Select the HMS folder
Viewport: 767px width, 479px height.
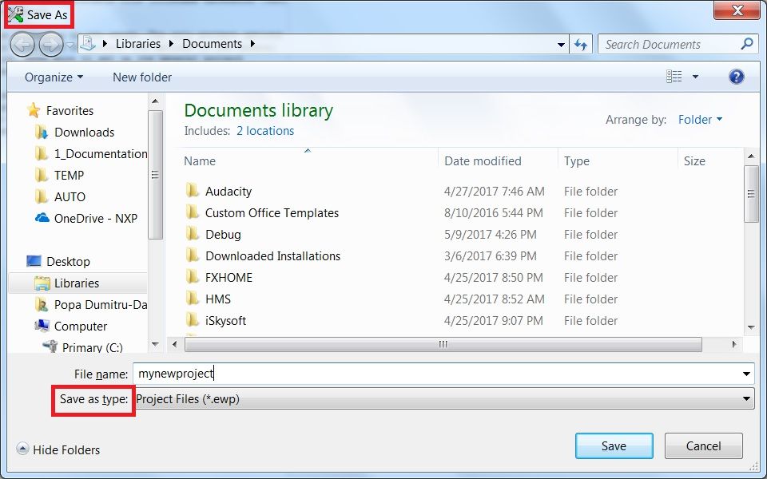(x=217, y=299)
